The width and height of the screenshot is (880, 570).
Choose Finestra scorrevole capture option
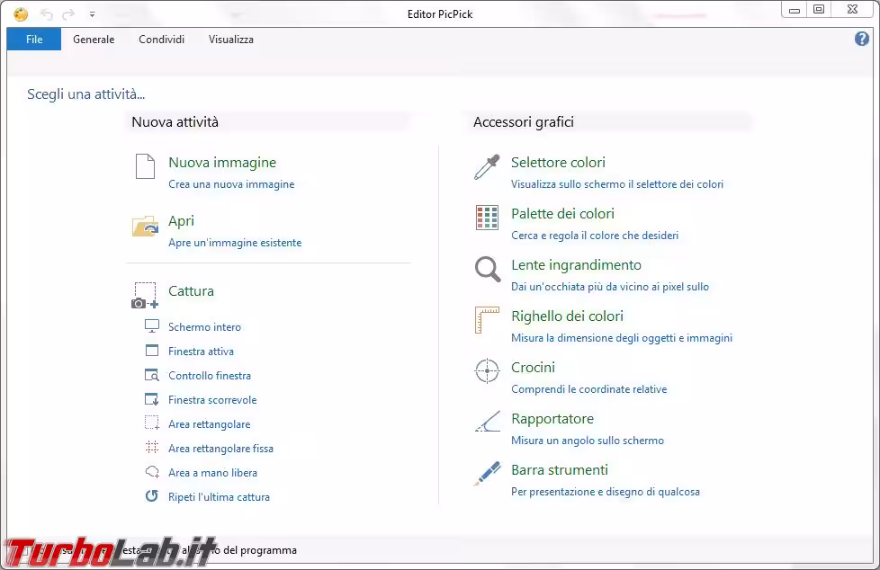(x=212, y=400)
